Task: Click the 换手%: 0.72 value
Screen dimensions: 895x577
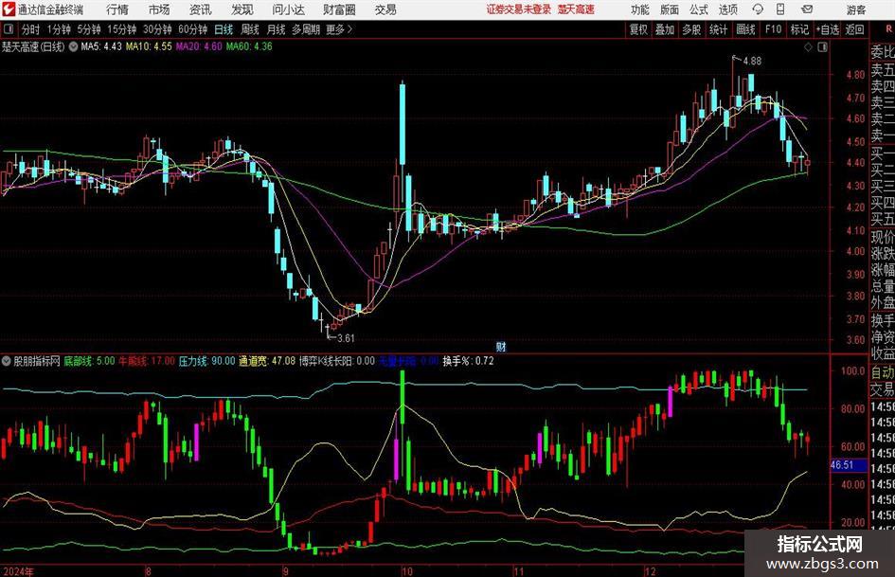Action: coord(468,361)
